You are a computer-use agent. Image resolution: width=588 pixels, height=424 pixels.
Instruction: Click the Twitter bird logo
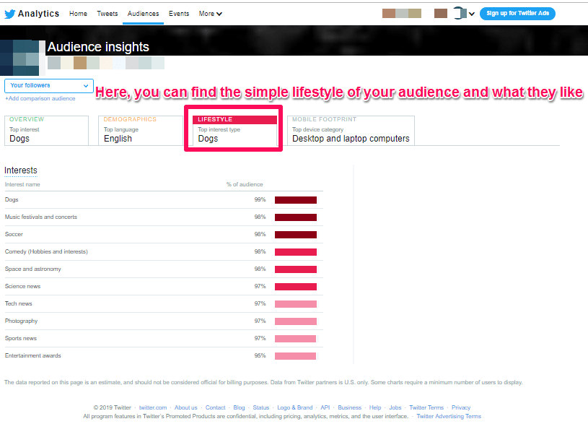(x=10, y=14)
